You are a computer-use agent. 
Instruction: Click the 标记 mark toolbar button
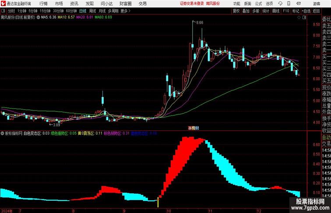[x=296, y=11]
